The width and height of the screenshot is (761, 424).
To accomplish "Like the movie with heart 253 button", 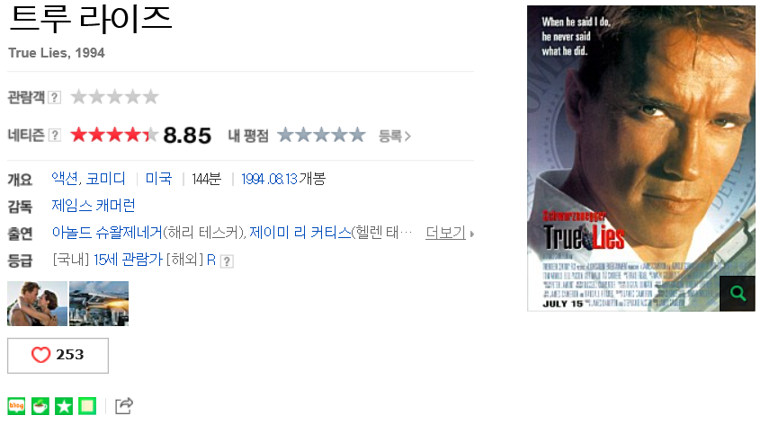I will [x=58, y=355].
